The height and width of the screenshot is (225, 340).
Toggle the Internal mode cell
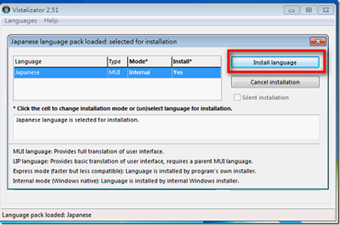(x=149, y=73)
